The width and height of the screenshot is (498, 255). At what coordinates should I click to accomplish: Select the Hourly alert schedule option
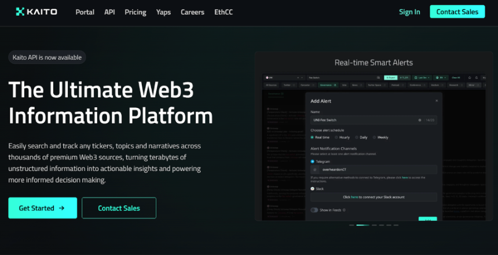point(342,137)
